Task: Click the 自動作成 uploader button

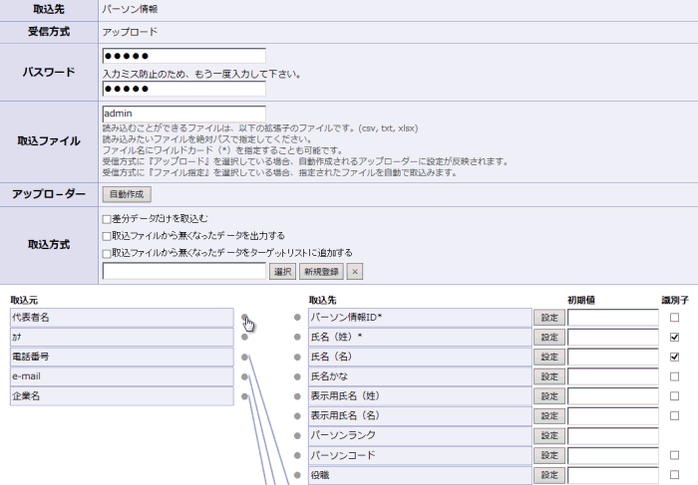Action: (x=127, y=194)
